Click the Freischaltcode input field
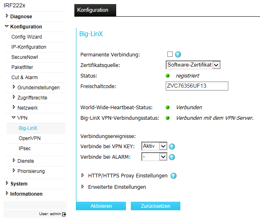 click(197, 86)
